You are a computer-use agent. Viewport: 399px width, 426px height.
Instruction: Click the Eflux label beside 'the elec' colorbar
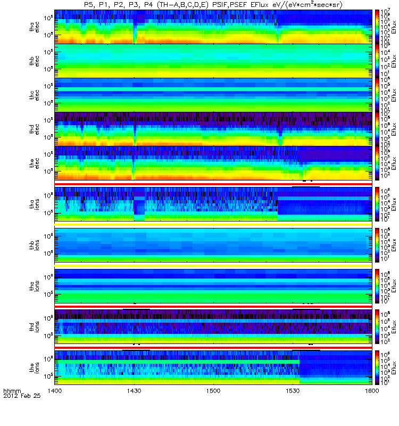[x=394, y=163]
